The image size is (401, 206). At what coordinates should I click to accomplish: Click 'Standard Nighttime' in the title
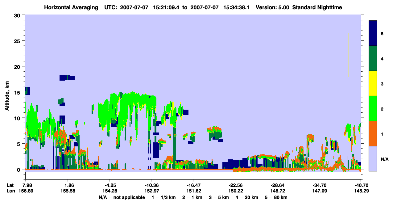coord(317,7)
